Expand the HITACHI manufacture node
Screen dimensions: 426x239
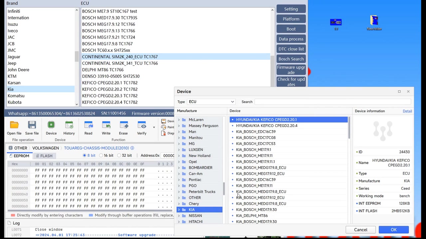[x=179, y=222]
